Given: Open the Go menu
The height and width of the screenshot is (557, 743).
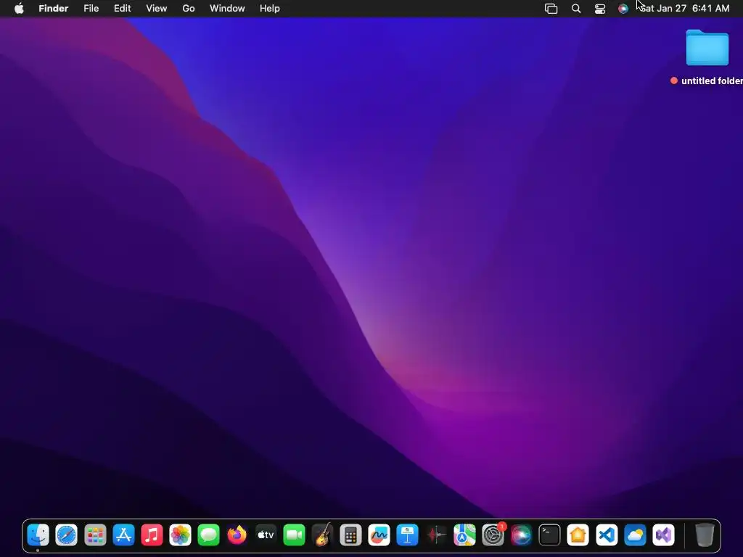Looking at the screenshot, I should click(x=189, y=8).
